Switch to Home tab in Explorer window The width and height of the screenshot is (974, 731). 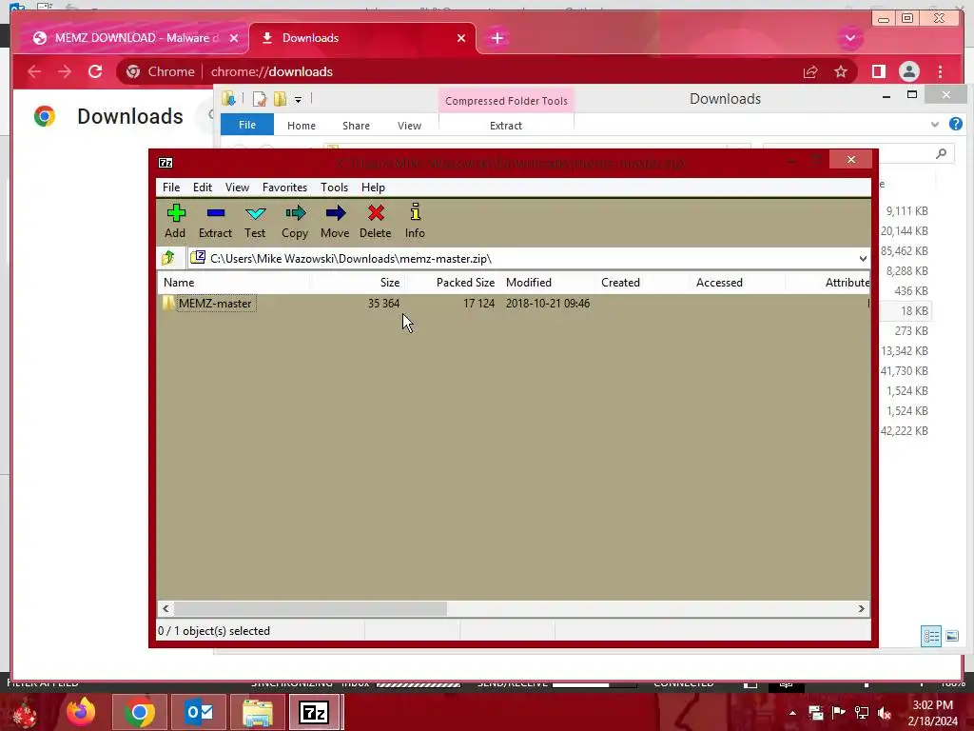302,126
